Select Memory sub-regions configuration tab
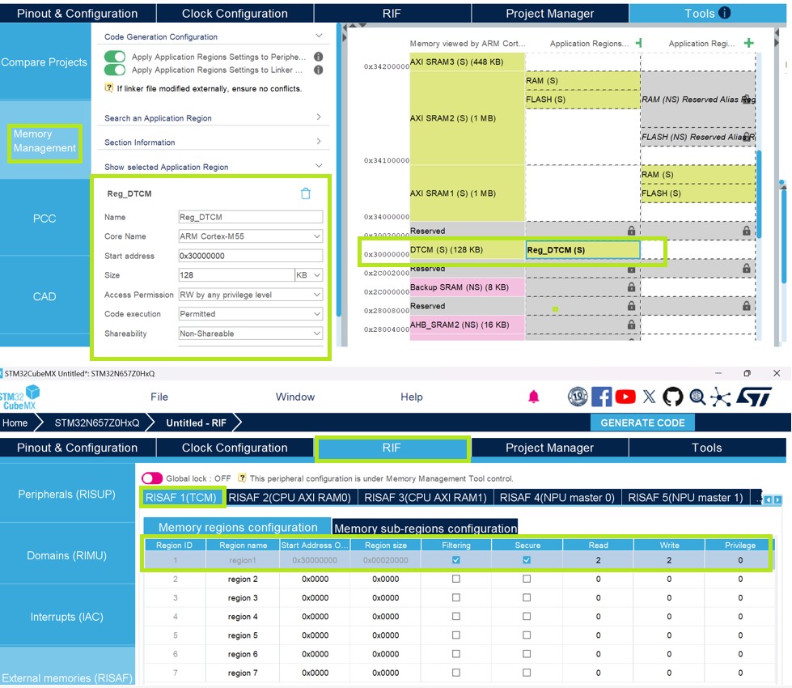 coord(426,528)
